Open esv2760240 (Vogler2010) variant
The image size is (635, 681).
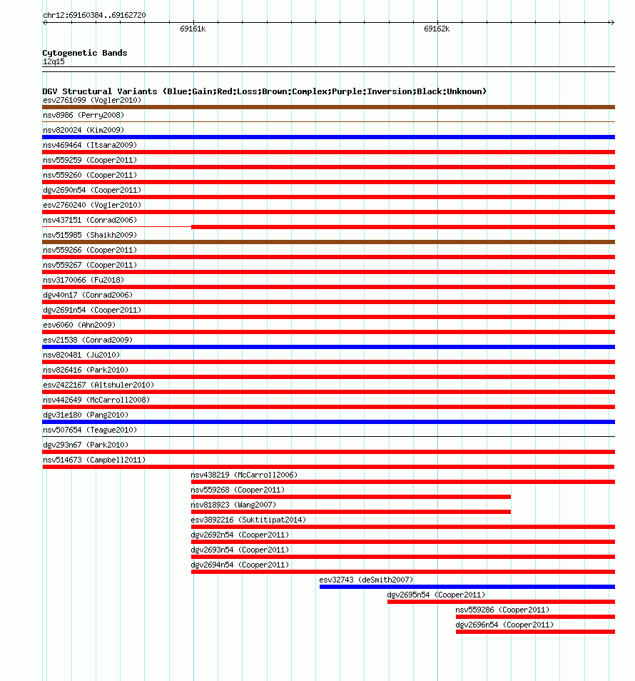tap(92, 205)
